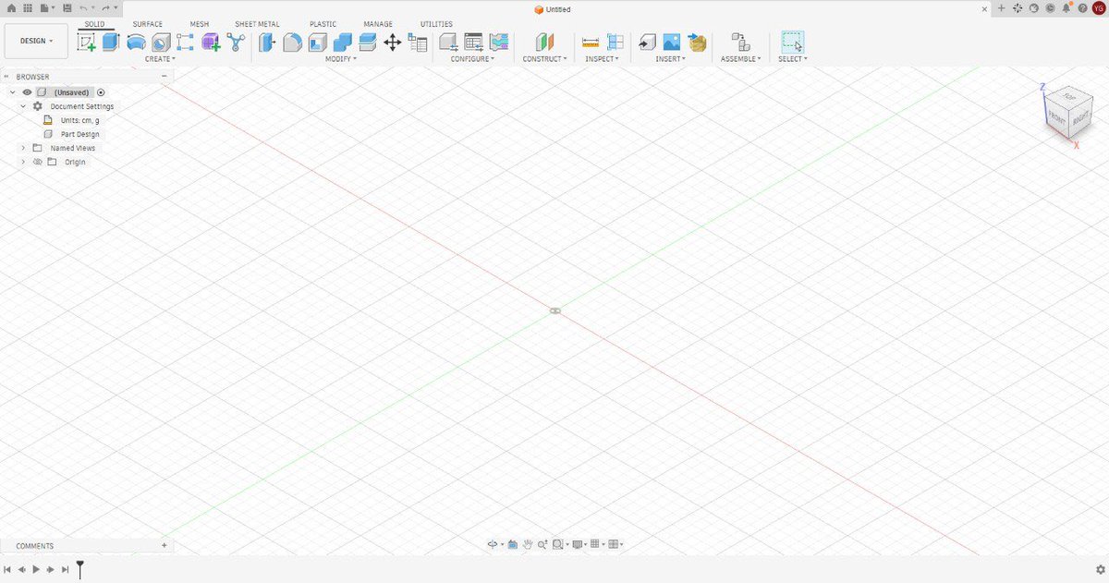Select the Move/Copy tool
The height and width of the screenshot is (583, 1109).
392,42
